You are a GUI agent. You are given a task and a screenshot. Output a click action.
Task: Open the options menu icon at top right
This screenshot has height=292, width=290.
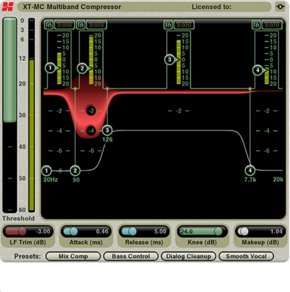pos(280,7)
